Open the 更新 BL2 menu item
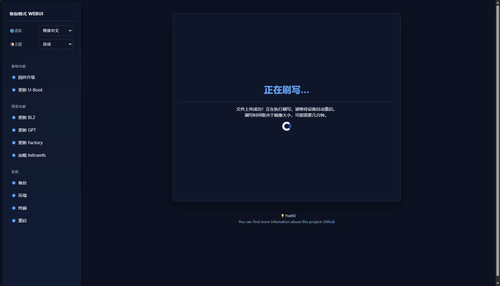Viewport: 500px width, 286px height. point(27,118)
